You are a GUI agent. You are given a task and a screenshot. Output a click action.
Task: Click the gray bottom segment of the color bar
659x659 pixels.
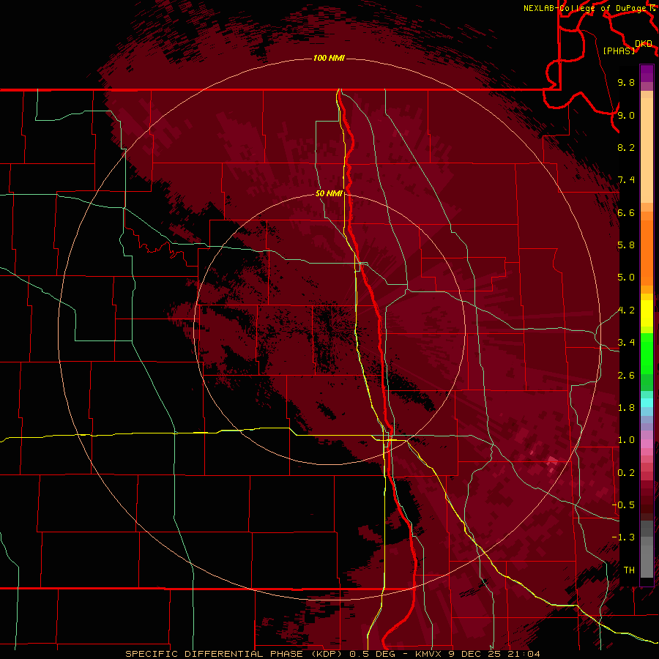[647, 550]
